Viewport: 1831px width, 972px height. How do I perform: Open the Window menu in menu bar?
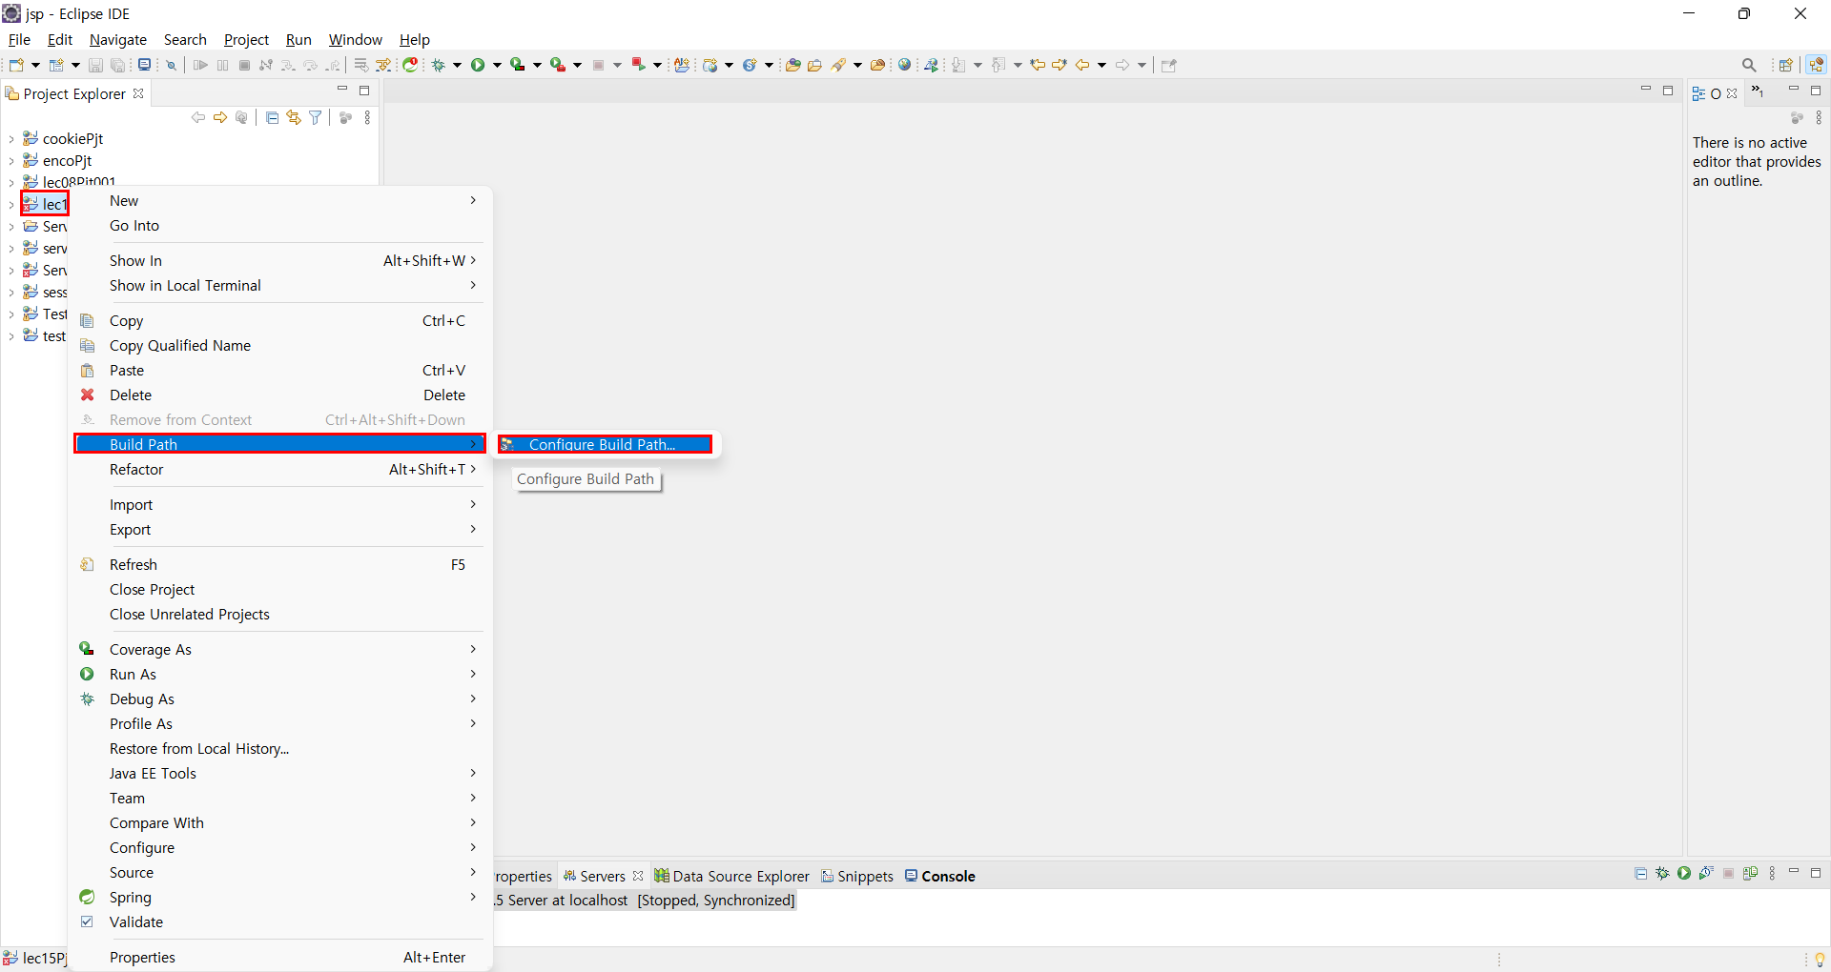(x=355, y=39)
